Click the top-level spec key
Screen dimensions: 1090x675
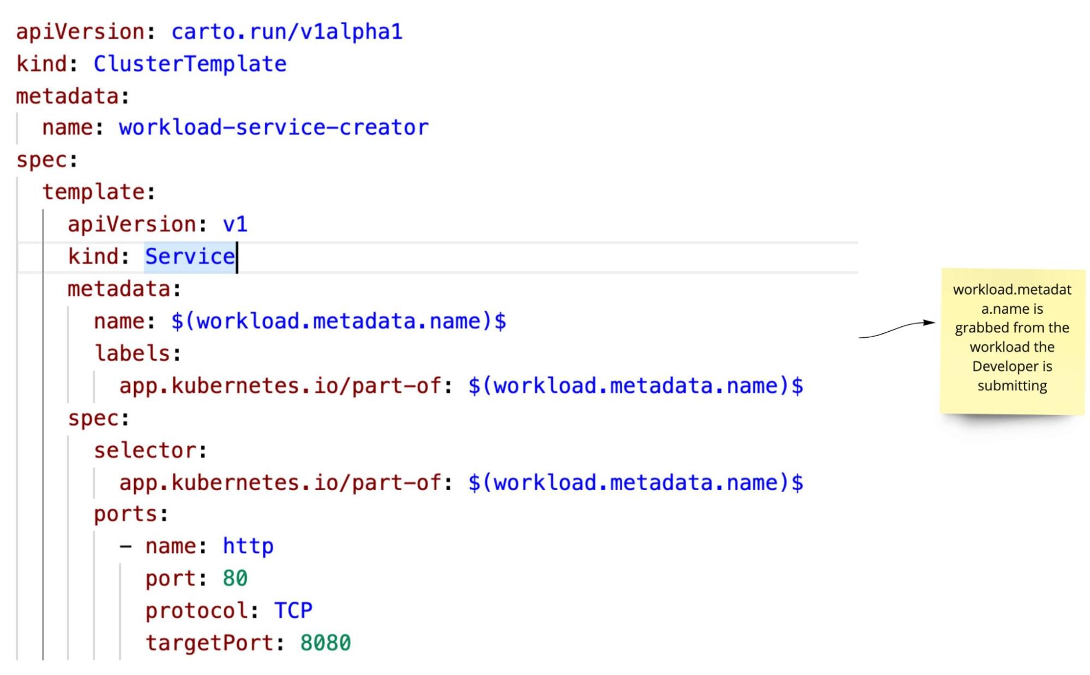43,160
